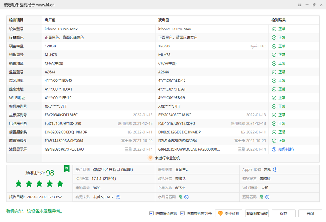Screen dimensions: 326x222
Task: Click help icon next to 未插入SIM卡
Action: [x=118, y=197]
